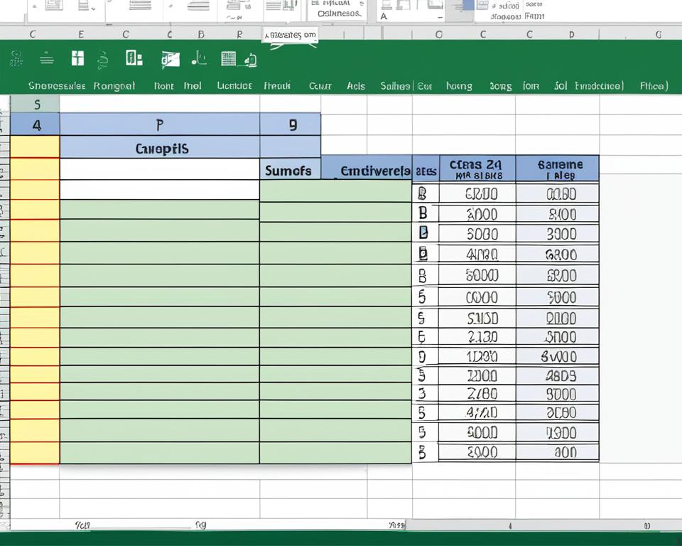Click the horizontal lines icon in green toolbar
The image size is (682, 546).
[47, 60]
